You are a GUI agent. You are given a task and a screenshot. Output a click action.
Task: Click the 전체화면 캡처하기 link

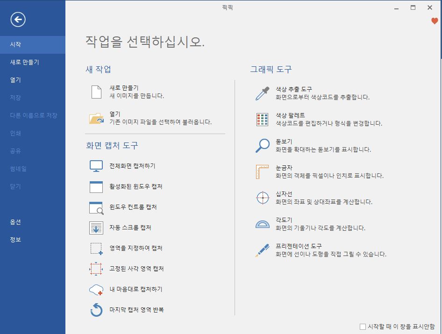coord(132,166)
